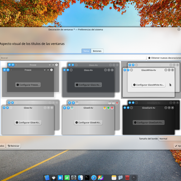
Task: Click the gear icon in Configurar Freeze button
Action: coord(18,85)
